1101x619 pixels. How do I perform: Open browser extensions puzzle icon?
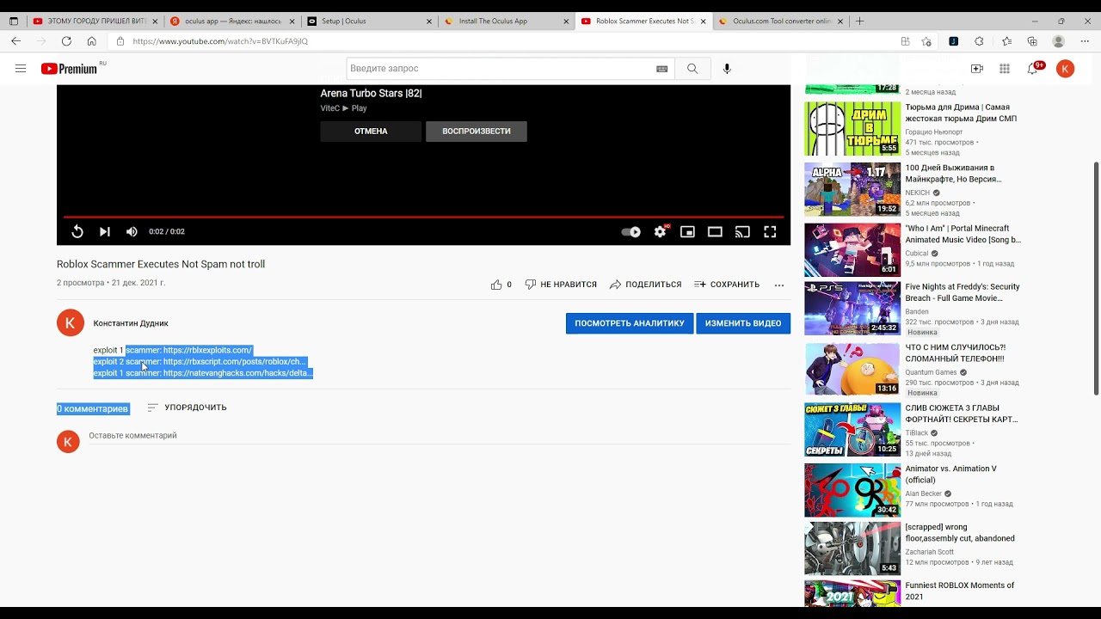[979, 41]
